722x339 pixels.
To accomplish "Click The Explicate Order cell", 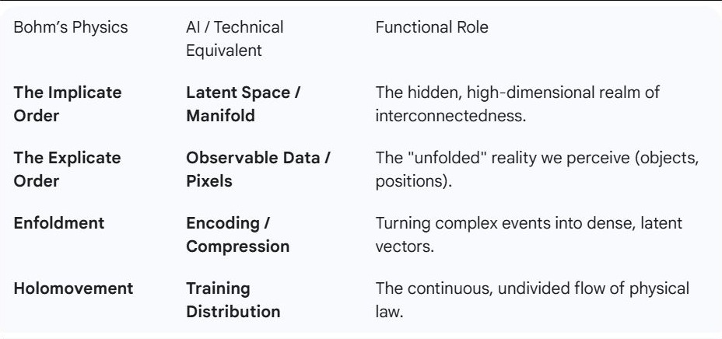I will 67,169.
